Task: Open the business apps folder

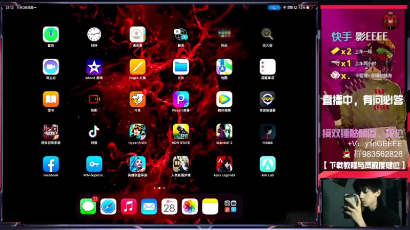Action: (224, 34)
